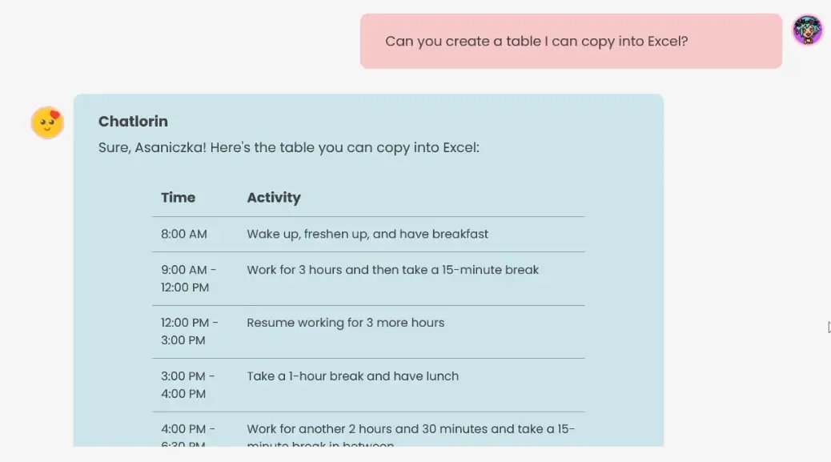Screen dimensions: 831x462
Task: Select the 8:00 AM time cell
Action: [x=184, y=235]
